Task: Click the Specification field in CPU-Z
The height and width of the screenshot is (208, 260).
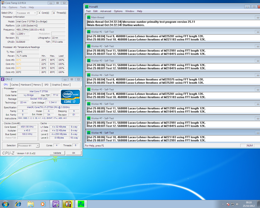Action: (x=48, y=107)
